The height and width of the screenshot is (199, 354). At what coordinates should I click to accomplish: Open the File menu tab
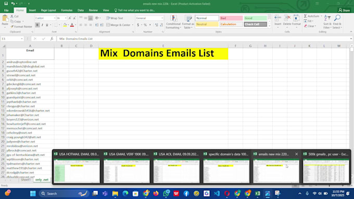click(6, 10)
